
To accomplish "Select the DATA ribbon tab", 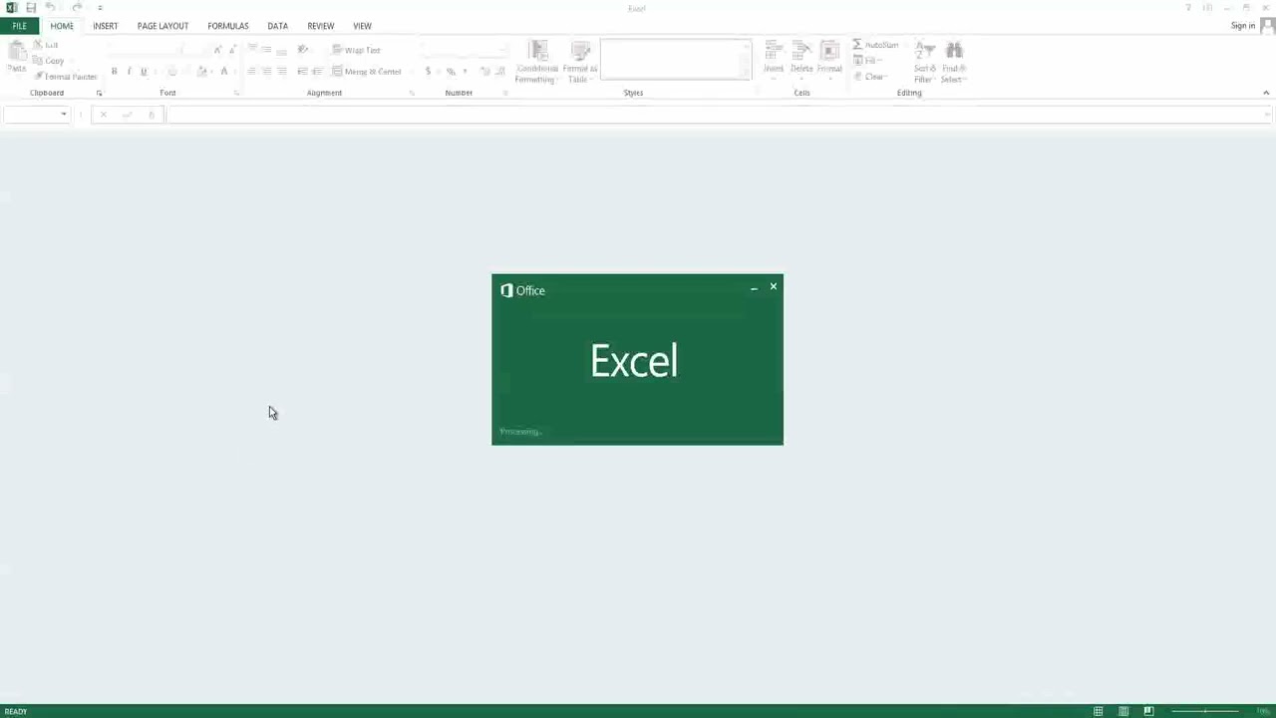I will tap(277, 26).
